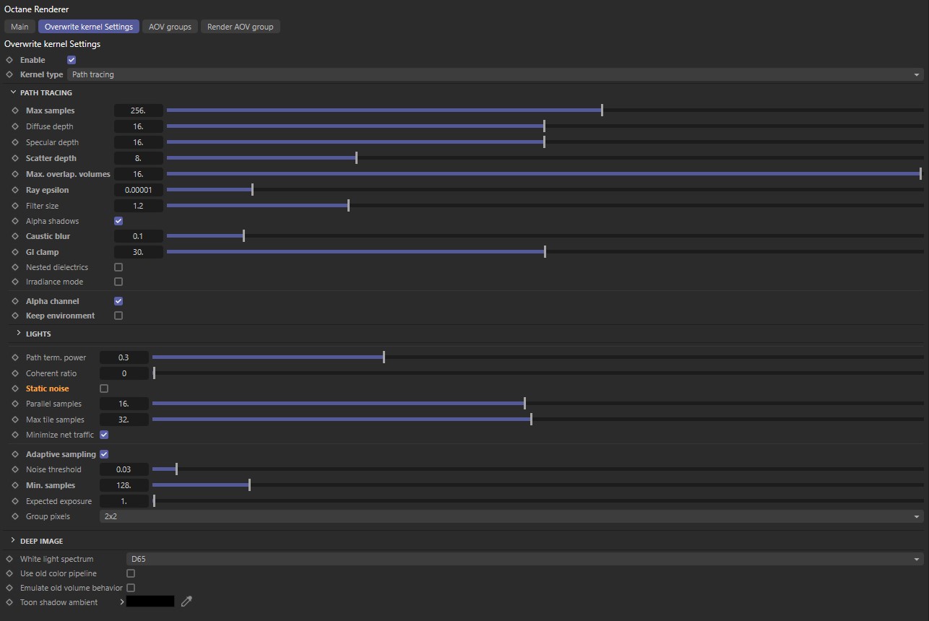
Task: Collapse the PATH TRACING section
Action: click(14, 92)
